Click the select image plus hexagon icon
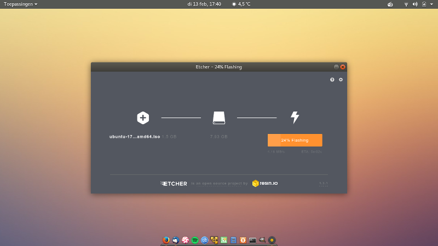The width and height of the screenshot is (438, 246). point(143,118)
